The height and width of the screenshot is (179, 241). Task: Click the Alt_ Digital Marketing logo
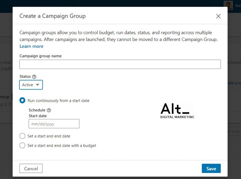[x=177, y=111]
